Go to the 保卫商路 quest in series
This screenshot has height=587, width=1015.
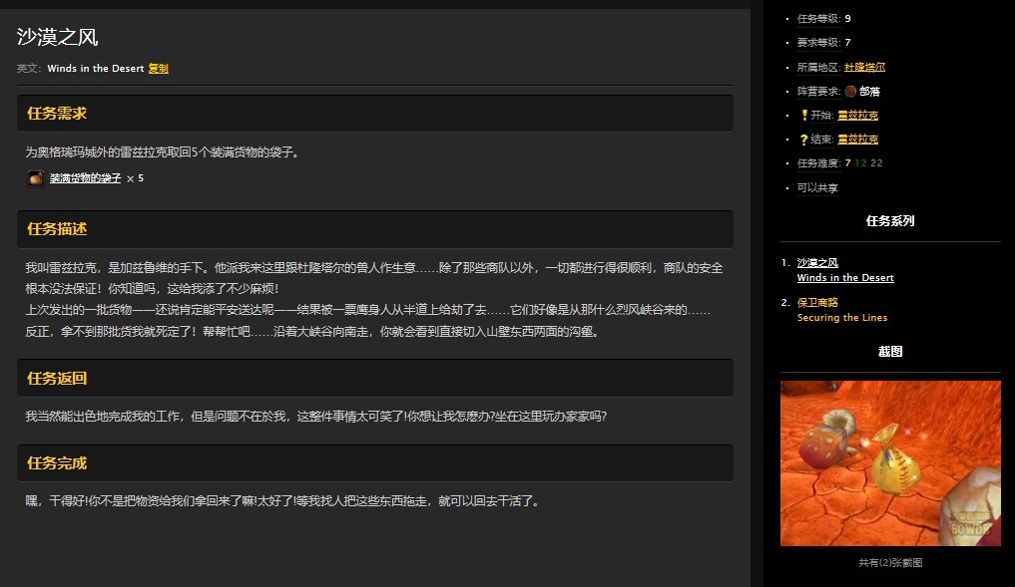[x=817, y=302]
